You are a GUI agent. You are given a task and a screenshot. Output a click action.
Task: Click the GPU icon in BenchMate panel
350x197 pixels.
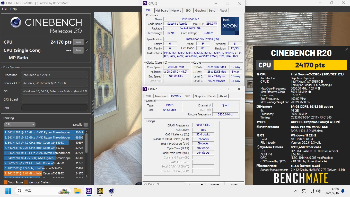258,122
